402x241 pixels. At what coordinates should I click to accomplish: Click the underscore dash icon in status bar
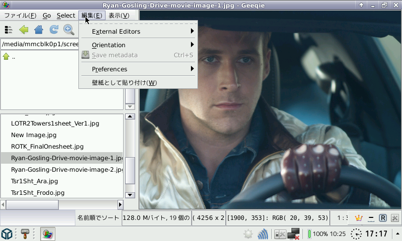pos(371,218)
